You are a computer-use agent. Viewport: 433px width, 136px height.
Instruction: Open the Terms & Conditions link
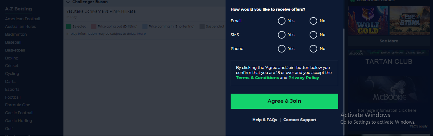pyautogui.click(x=257, y=78)
